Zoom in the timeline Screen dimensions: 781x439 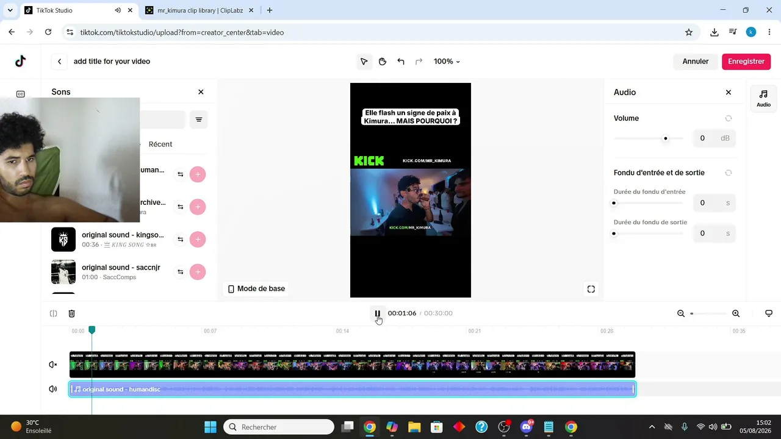pos(736,313)
